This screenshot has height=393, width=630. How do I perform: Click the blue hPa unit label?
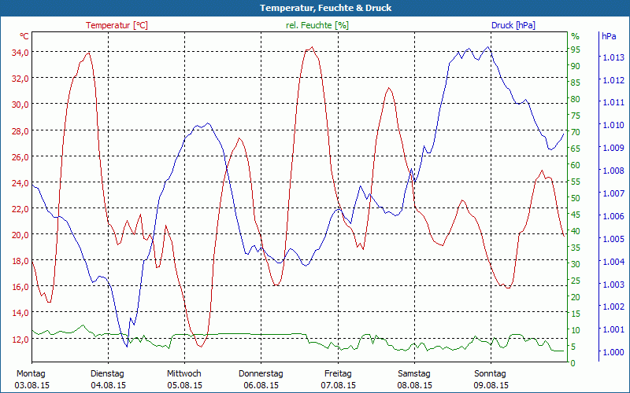tap(609, 36)
